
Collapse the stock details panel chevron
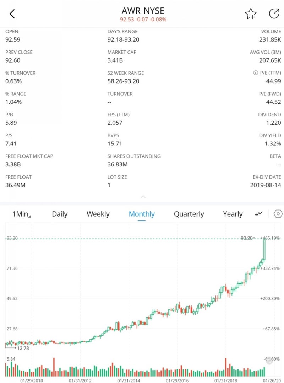pos(143,197)
